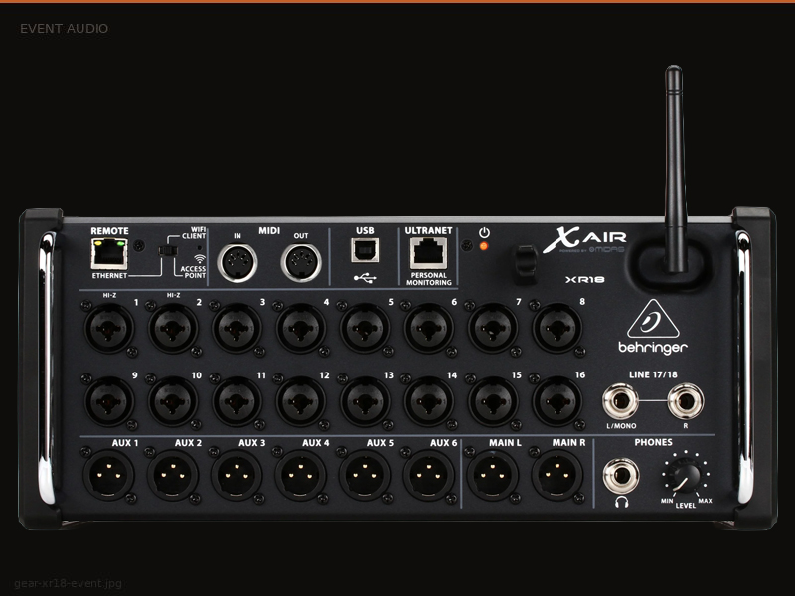Click the WiFi signal symbol near Access Point
Screen dimensions: 795x596
pyautogui.click(x=200, y=259)
